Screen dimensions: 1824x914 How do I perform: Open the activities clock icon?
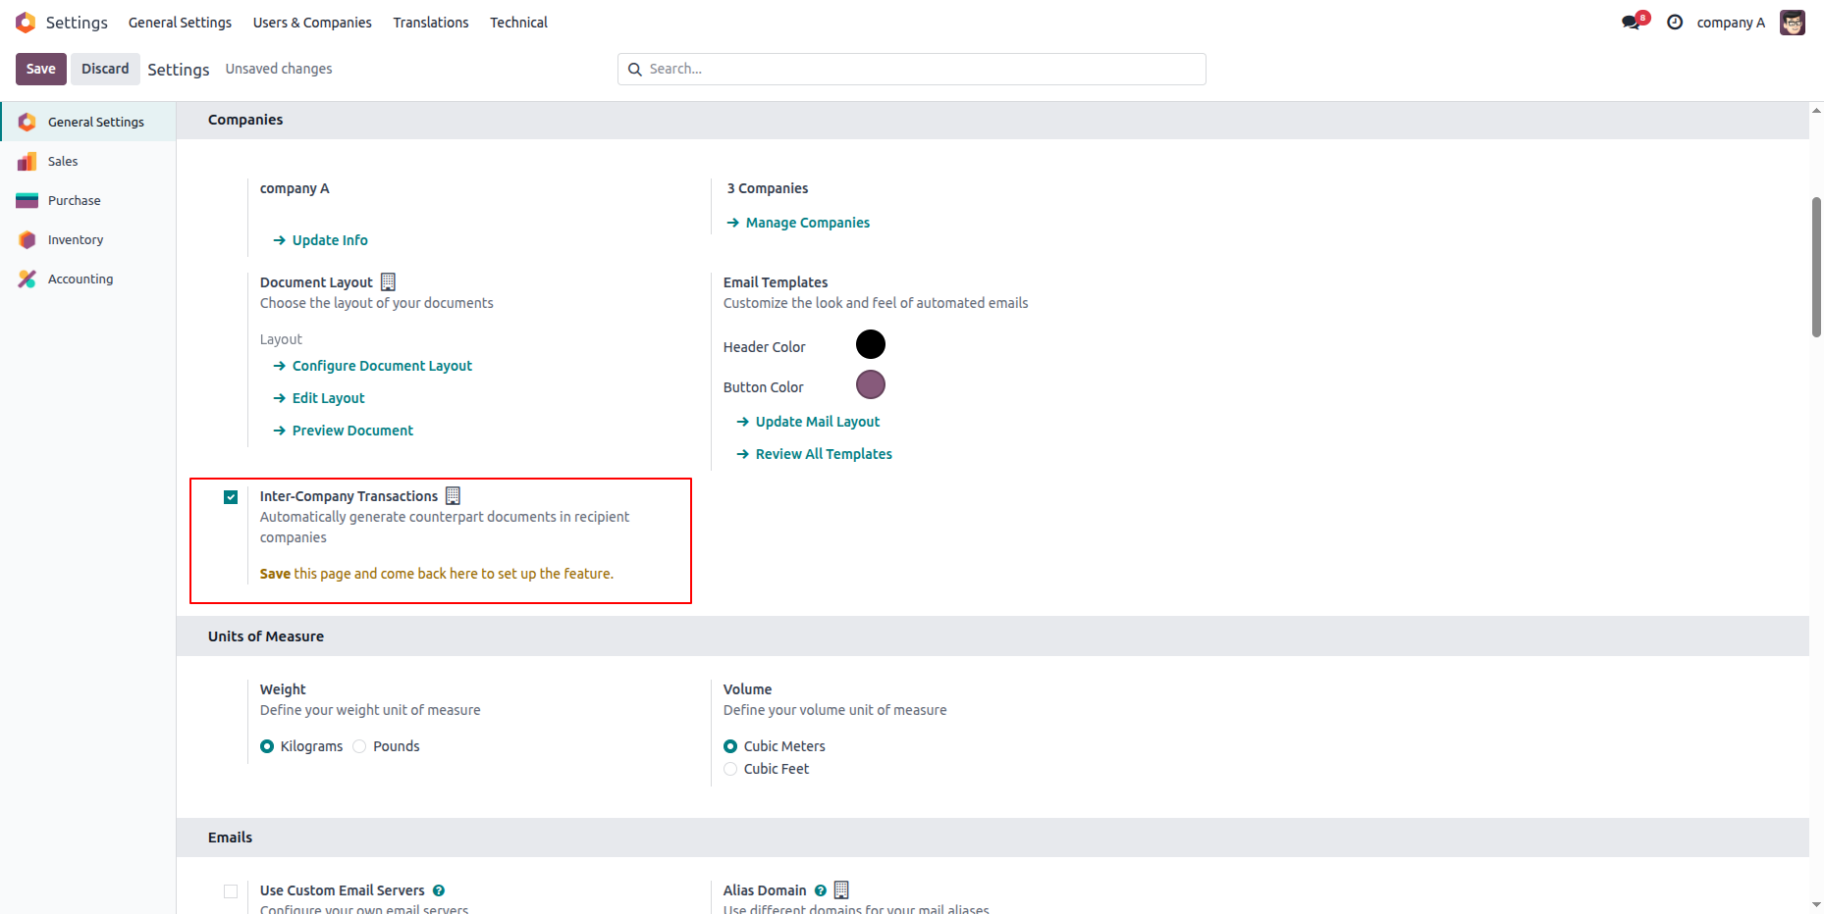(1677, 22)
